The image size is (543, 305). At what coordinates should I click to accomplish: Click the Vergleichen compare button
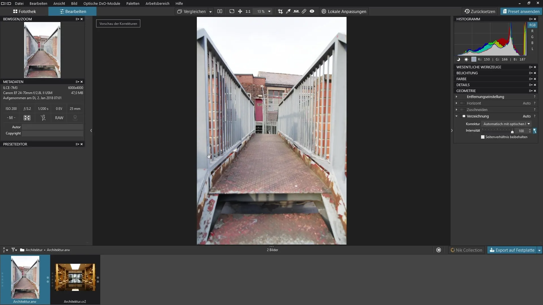click(x=191, y=12)
